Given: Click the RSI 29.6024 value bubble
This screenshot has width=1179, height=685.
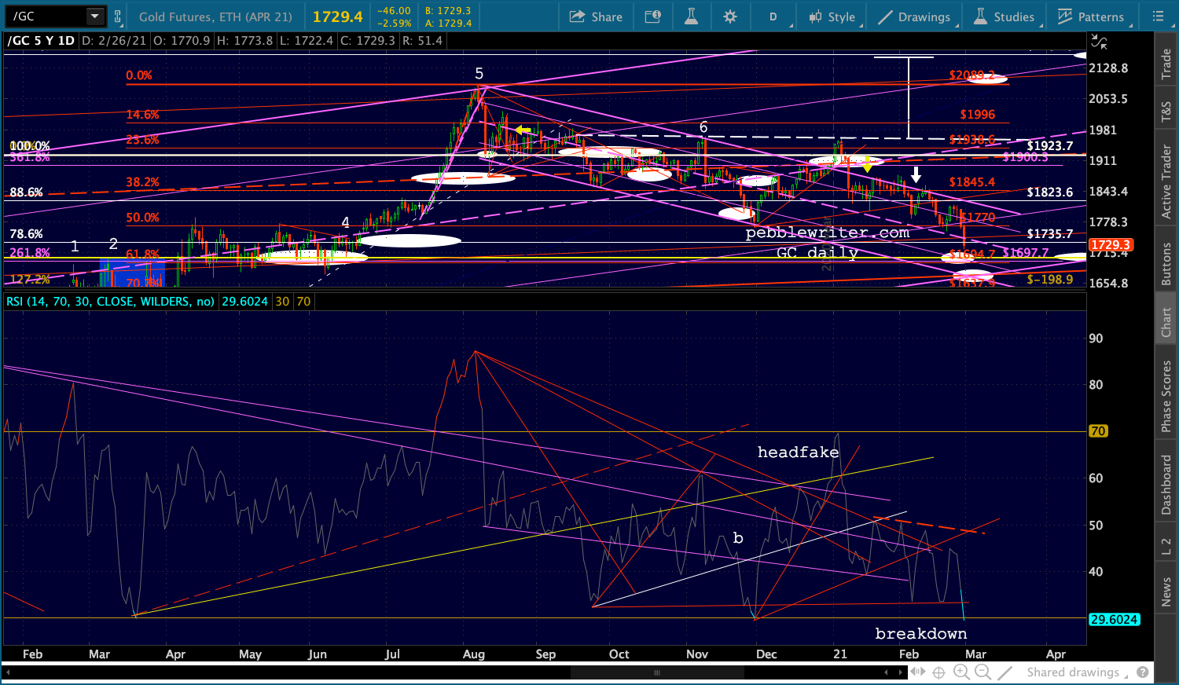Looking at the screenshot, I should pos(1114,620).
